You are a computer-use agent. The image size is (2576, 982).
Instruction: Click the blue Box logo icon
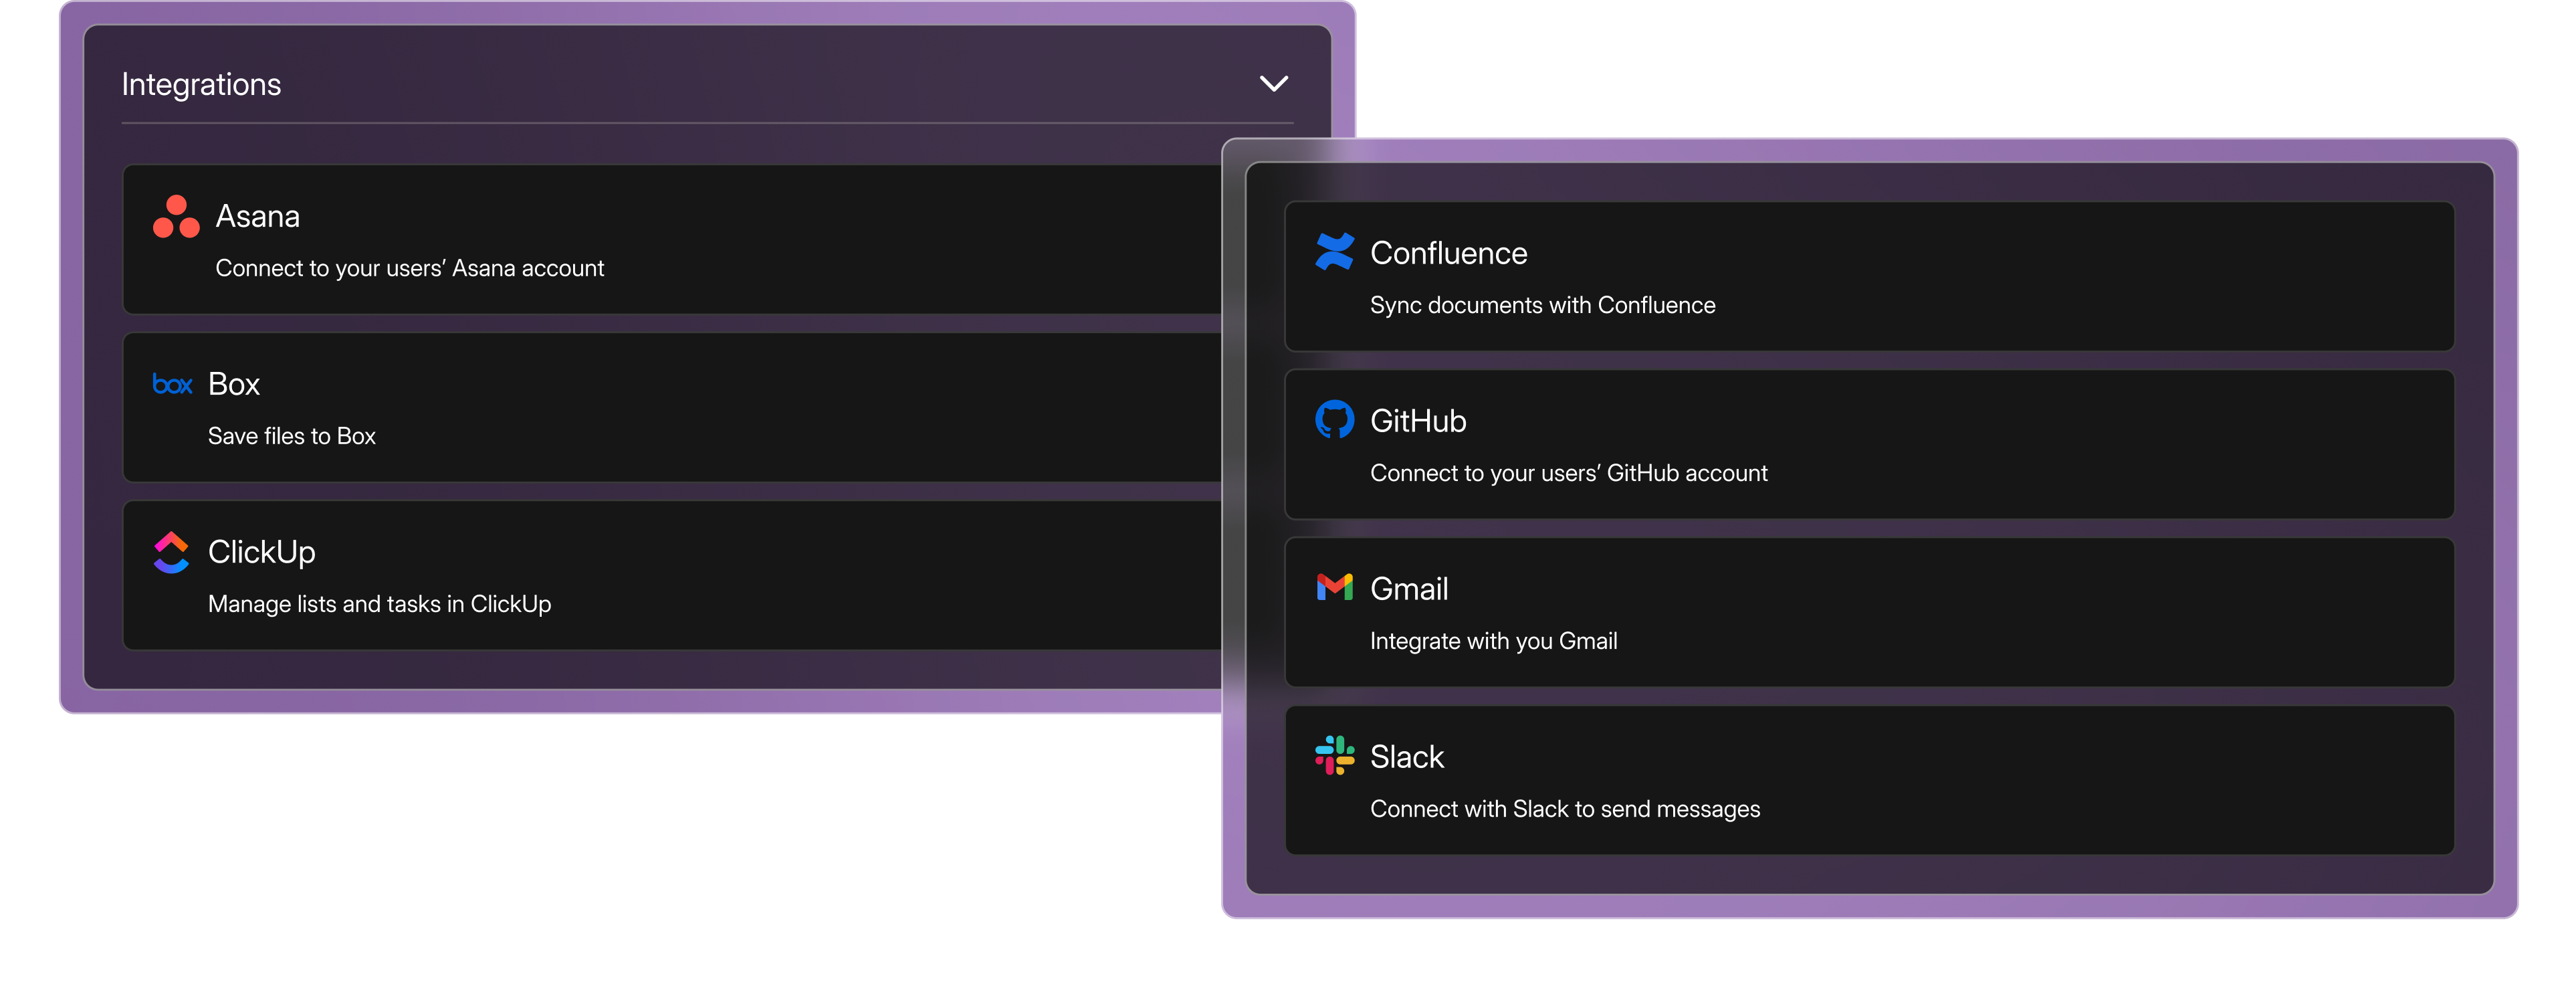click(x=172, y=385)
